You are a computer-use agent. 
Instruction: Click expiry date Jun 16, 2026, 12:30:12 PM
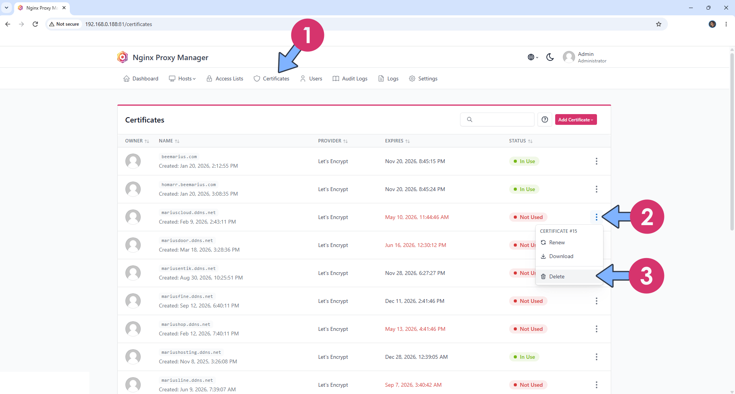(416, 245)
